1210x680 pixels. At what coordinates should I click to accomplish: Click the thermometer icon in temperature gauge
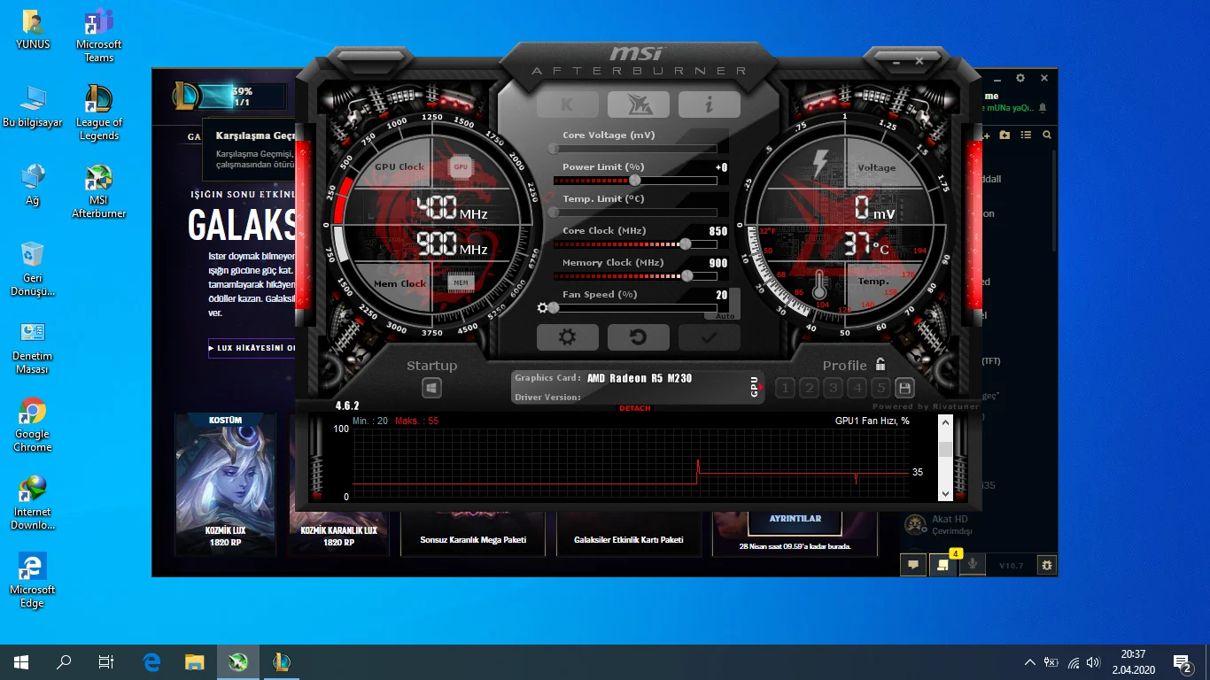820,285
